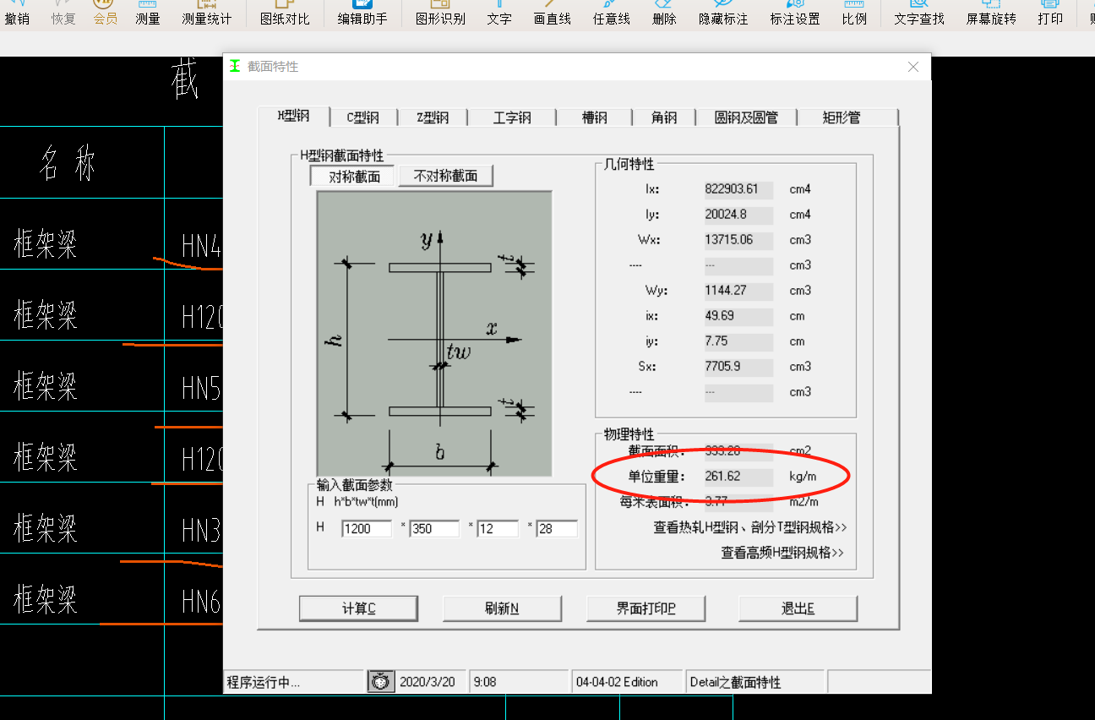This screenshot has height=720, width=1095.
Task: Click the web thickness field containing 12
Action: (498, 528)
